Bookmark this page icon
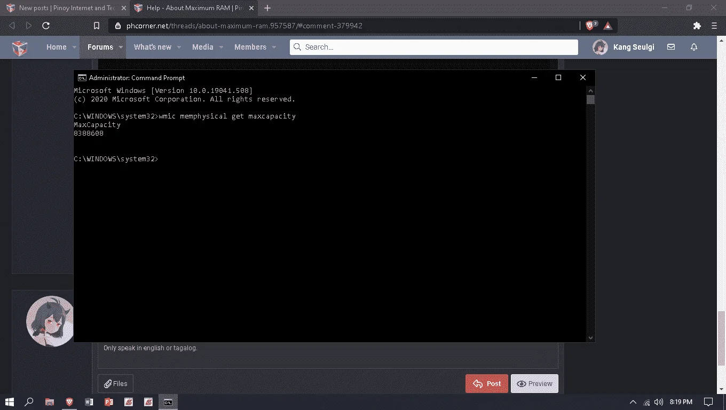Viewport: 726px width, 410px height. pos(97,26)
